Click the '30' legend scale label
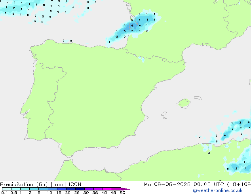The image size is (251, 194). click(x=86, y=192)
